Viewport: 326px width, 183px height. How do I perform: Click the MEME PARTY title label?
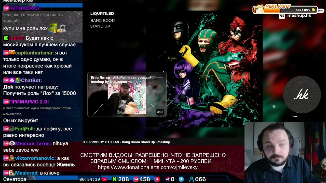(x=278, y=6)
